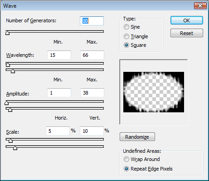
Task: Click the Randomize button
Action: 137,137
